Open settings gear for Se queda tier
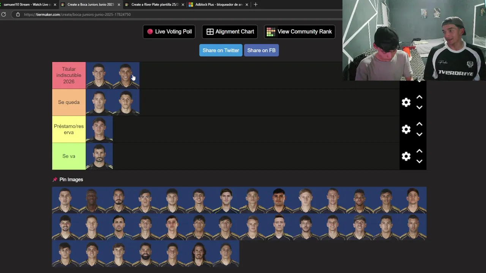The height and width of the screenshot is (273, 486). tap(406, 102)
